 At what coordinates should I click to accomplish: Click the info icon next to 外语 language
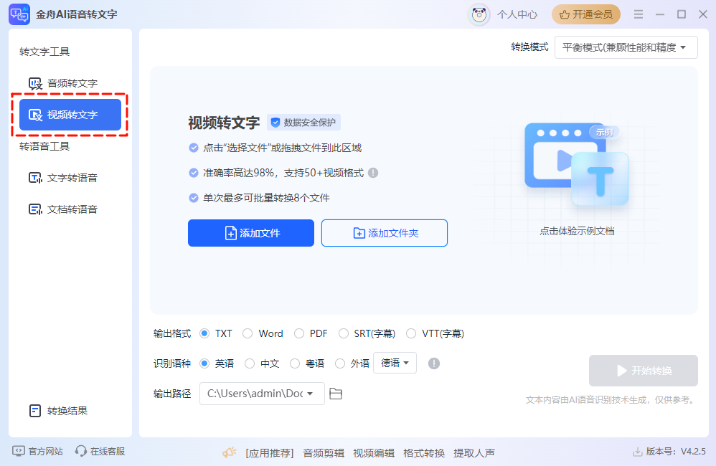433,363
